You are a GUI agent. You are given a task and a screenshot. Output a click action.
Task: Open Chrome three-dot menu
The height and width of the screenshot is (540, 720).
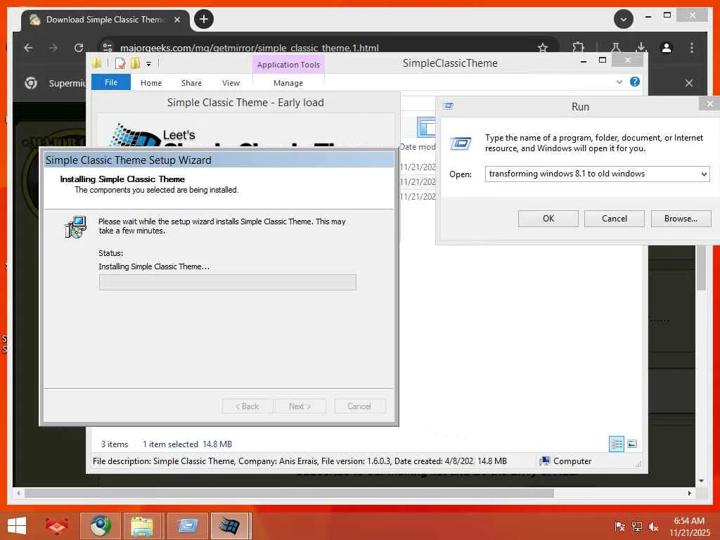(692, 48)
